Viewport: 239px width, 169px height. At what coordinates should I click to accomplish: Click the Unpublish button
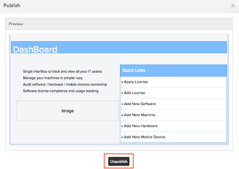pyautogui.click(x=119, y=162)
